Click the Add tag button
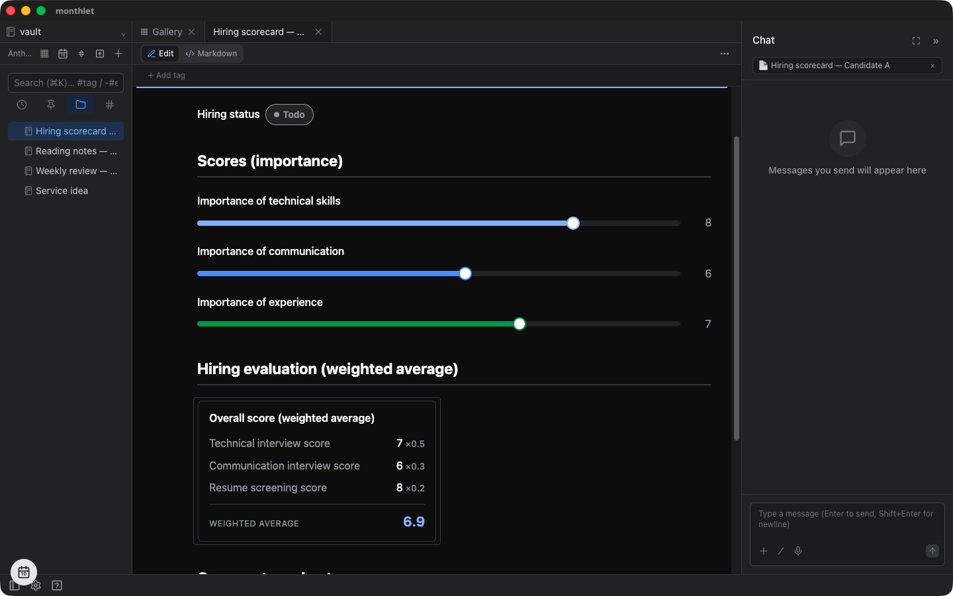 [166, 75]
